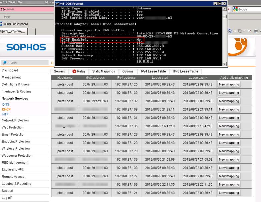Click the MS-DOS Prompt scroll down arrow
This screenshot has width=261, height=202.
tap(224, 64)
